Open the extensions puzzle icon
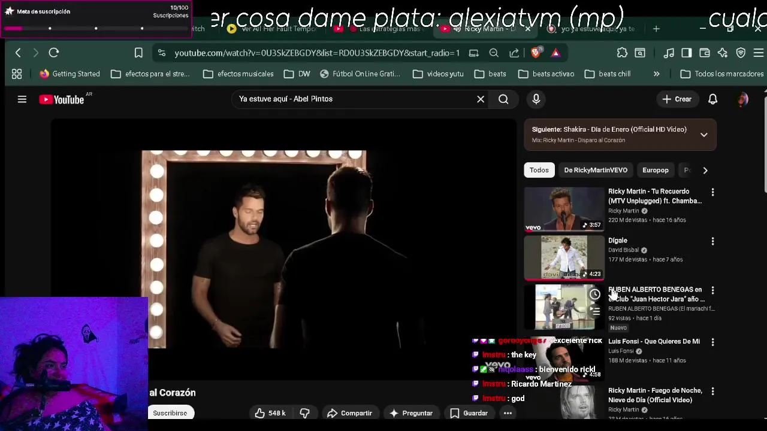Screen dimensions: 767x431 pos(622,53)
